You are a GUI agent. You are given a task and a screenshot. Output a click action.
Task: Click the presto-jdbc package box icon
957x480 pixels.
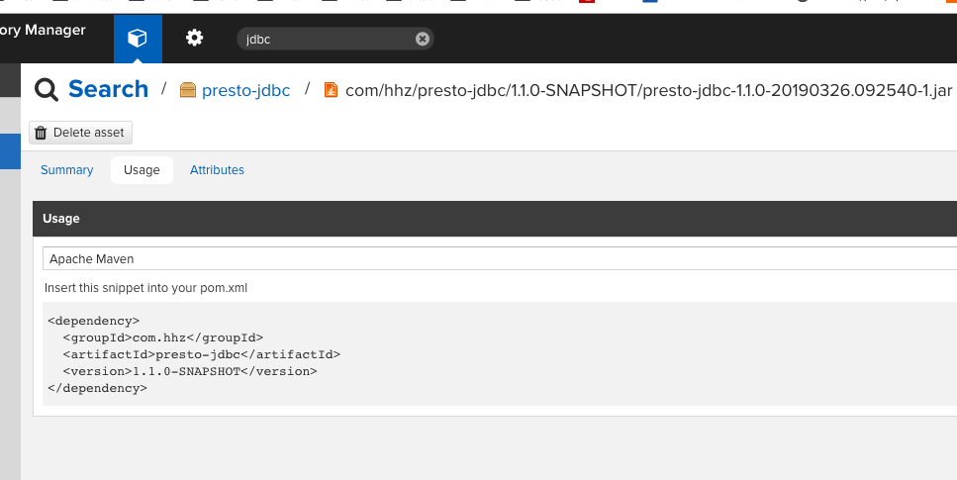[x=188, y=90]
